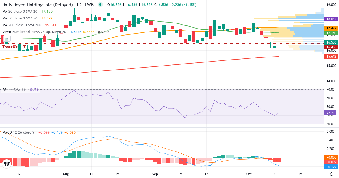Click the TradingView logo icon

(7, 164)
